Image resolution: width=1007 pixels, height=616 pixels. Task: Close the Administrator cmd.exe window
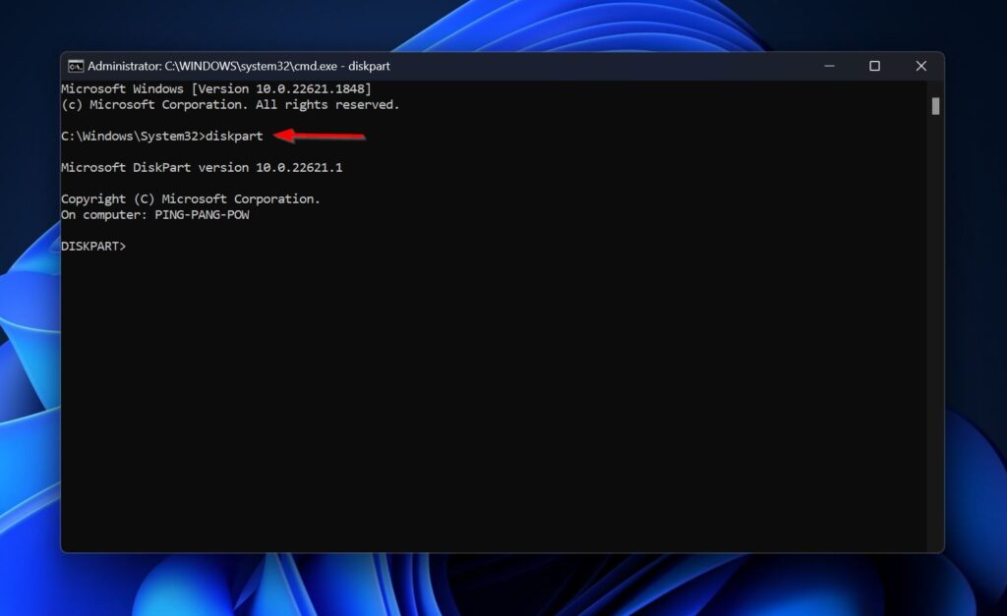(x=920, y=66)
